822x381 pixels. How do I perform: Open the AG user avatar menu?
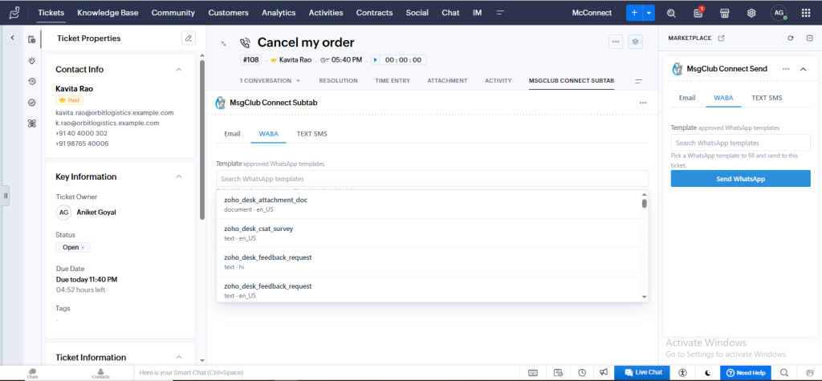(779, 13)
